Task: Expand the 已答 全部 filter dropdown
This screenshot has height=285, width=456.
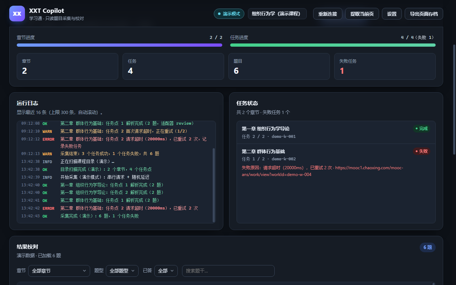Action: [166, 271]
